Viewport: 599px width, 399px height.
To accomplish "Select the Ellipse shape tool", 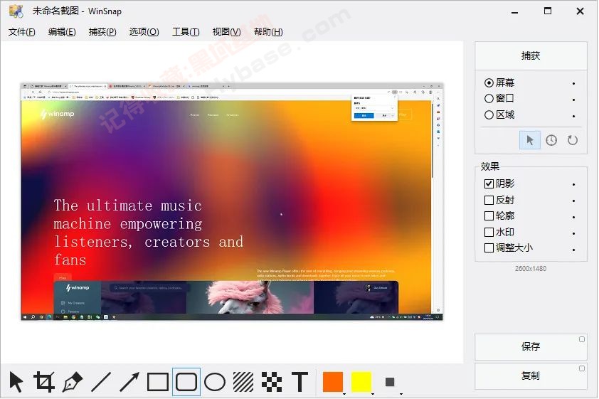I will [x=215, y=381].
